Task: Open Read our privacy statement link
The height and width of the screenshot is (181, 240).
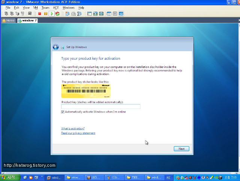Action: (x=78, y=133)
